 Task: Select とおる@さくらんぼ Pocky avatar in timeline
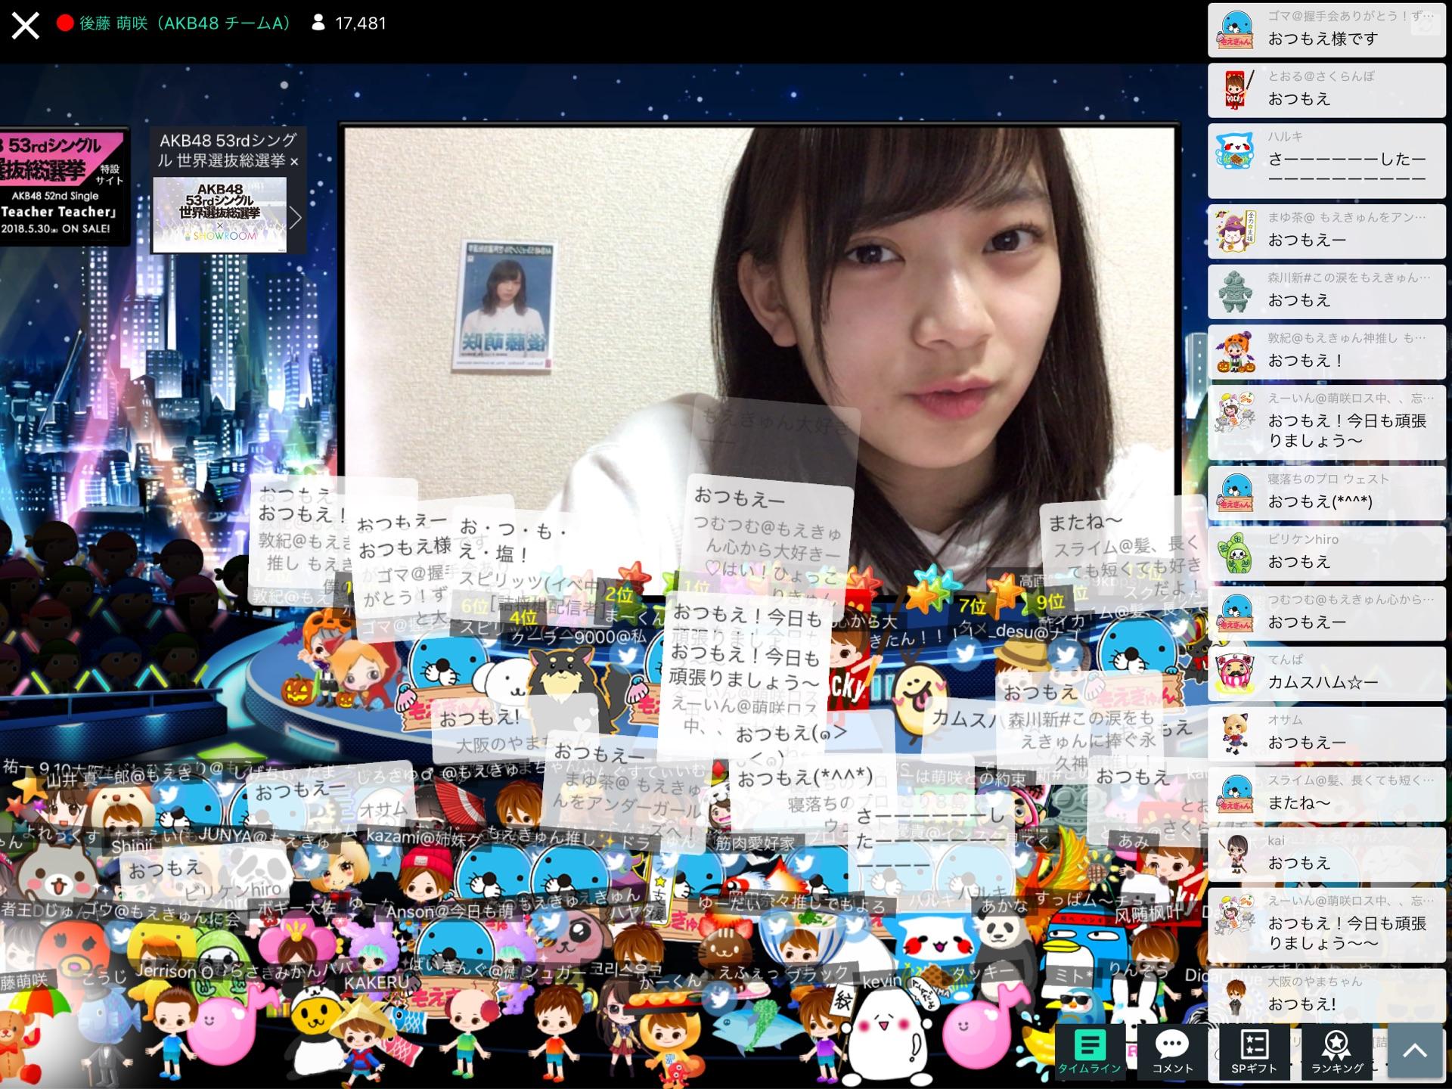click(x=1235, y=90)
